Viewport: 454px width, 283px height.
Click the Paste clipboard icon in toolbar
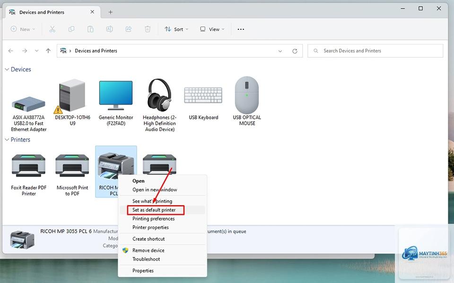90,29
